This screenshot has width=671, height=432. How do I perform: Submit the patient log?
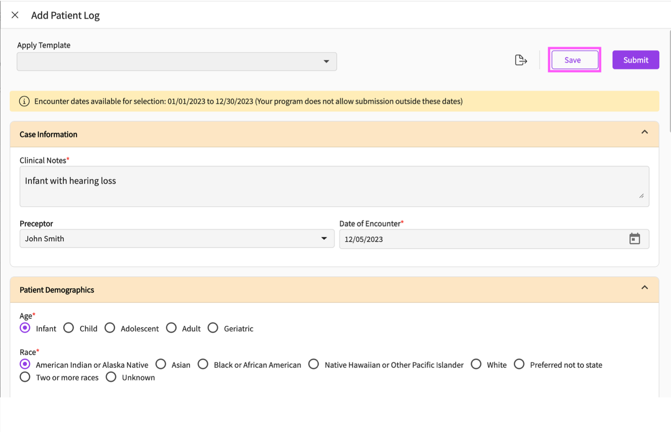[635, 60]
